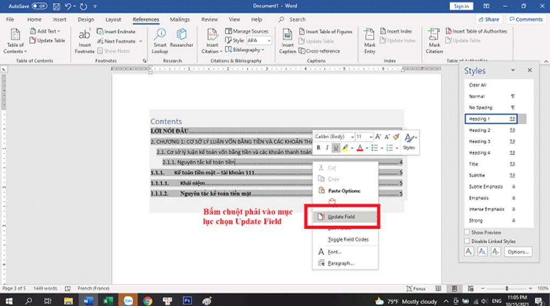Image resolution: width=550 pixels, height=306 pixels.
Task: Open font color dropdown arrow in mini toolbar
Action: (367, 148)
